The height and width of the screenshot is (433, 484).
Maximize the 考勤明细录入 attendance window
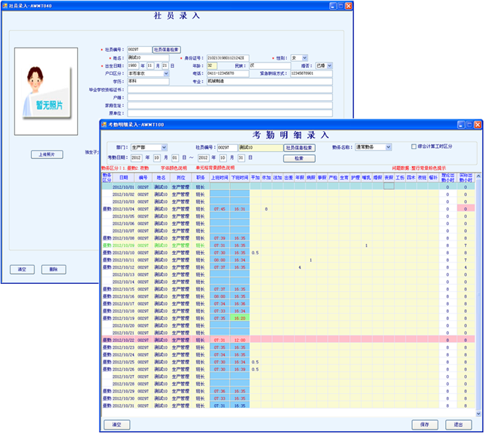click(468, 124)
